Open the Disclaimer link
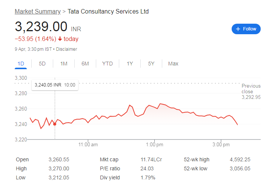 coord(66,49)
